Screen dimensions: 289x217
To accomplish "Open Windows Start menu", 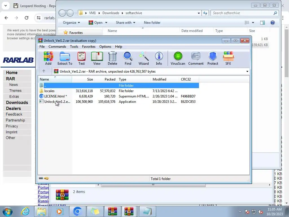I will pyautogui.click(x=7, y=211).
